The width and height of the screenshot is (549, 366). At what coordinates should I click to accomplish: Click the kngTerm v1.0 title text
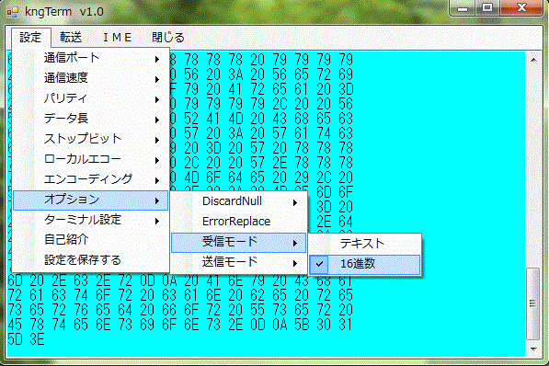64,12
